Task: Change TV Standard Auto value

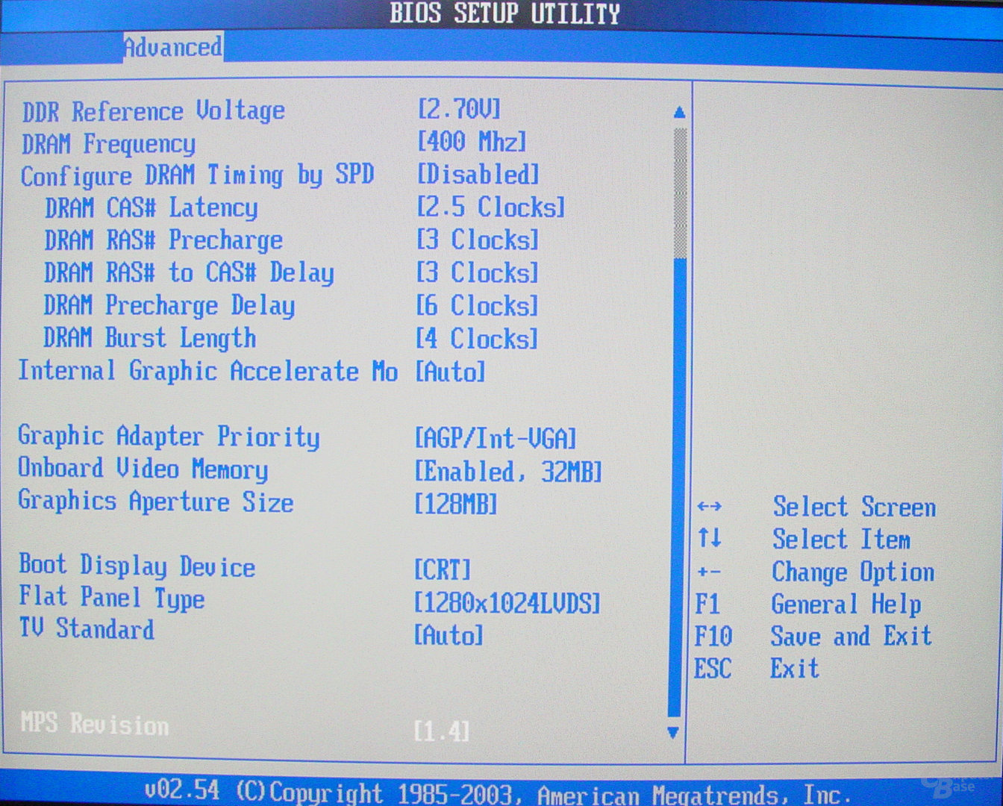Action: tap(449, 636)
